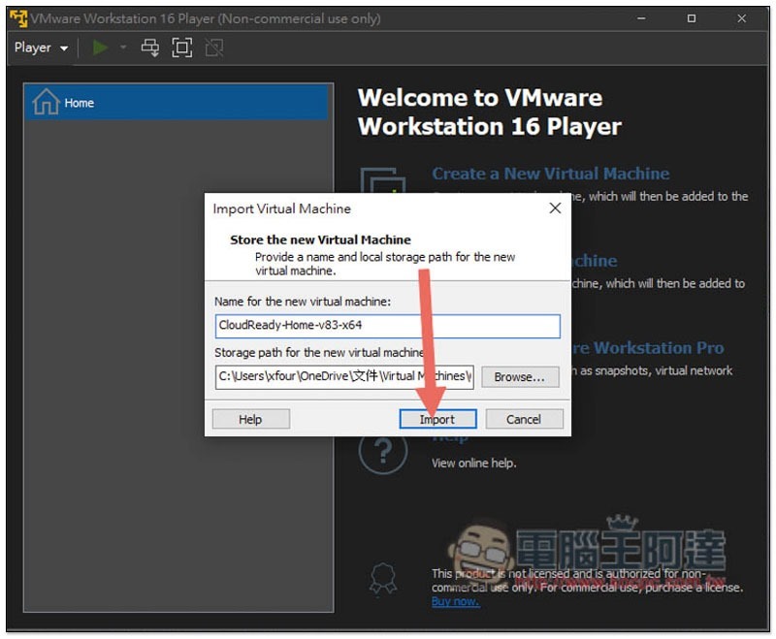The height and width of the screenshot is (639, 776).
Task: Open the Player dropdown menu
Action: pyautogui.click(x=41, y=48)
